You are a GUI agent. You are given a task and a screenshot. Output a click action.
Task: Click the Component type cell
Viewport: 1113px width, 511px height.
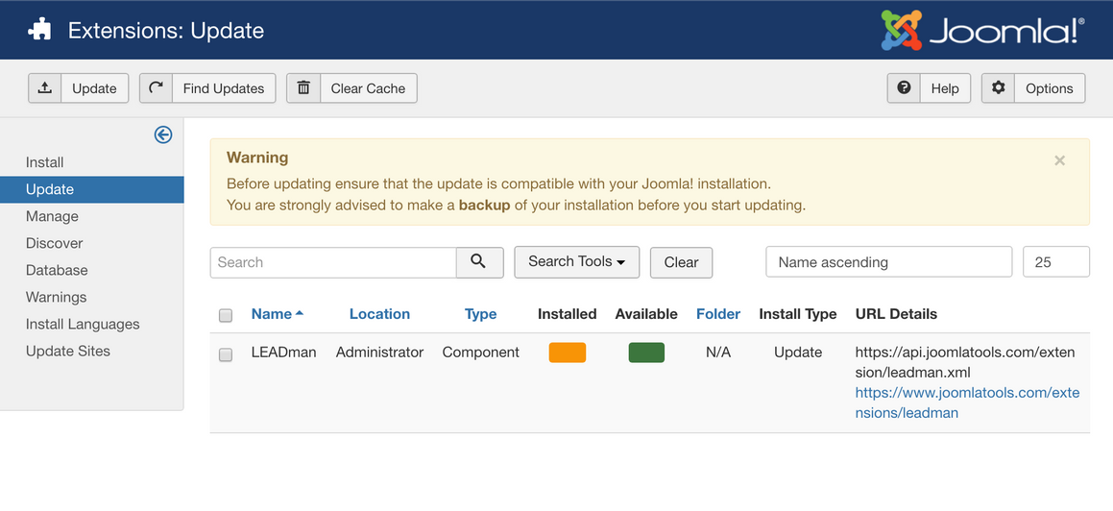[x=480, y=352]
